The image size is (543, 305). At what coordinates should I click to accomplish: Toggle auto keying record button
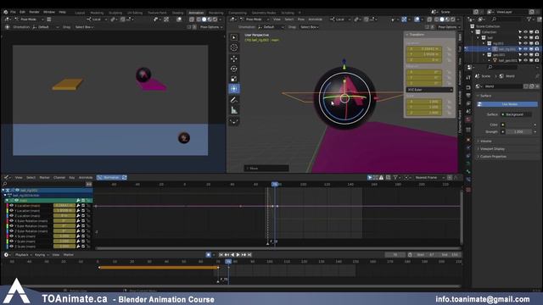coord(208,255)
